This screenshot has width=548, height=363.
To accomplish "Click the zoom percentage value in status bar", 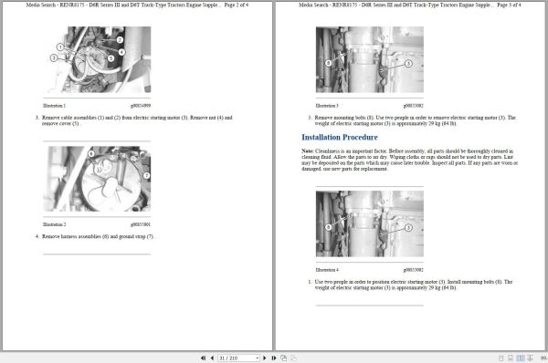I will click(x=543, y=358).
